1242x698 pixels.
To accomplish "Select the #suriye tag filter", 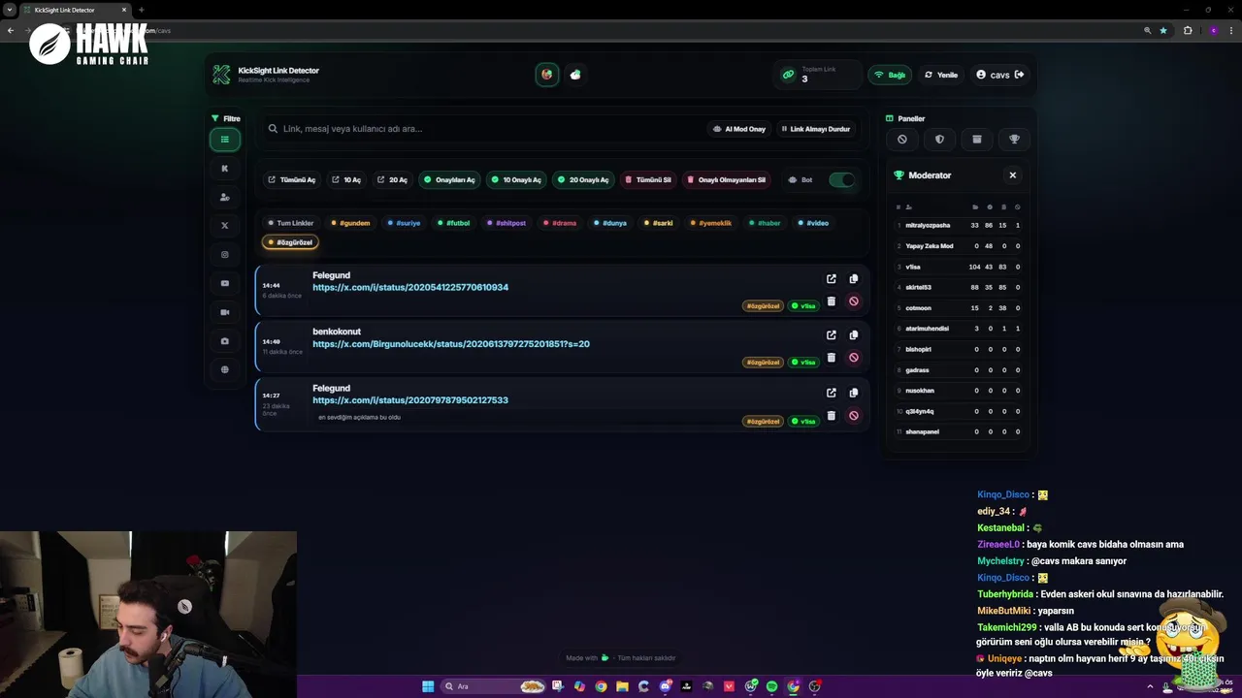I will point(404,223).
